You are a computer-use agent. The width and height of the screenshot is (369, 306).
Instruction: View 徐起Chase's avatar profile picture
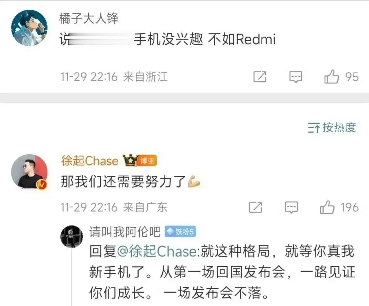click(29, 172)
